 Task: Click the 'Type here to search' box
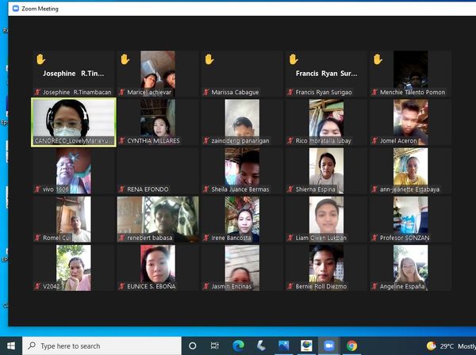tap(103, 345)
